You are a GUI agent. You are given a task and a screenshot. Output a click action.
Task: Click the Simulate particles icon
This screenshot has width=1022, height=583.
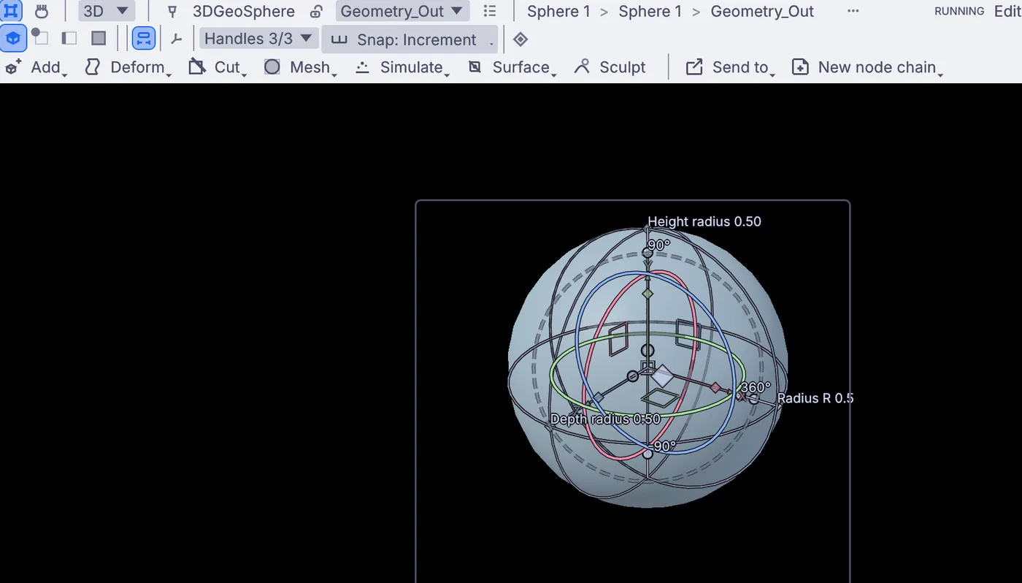[362, 67]
